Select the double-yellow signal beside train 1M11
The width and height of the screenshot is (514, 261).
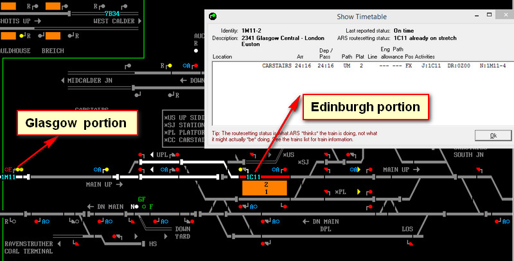click(20, 170)
